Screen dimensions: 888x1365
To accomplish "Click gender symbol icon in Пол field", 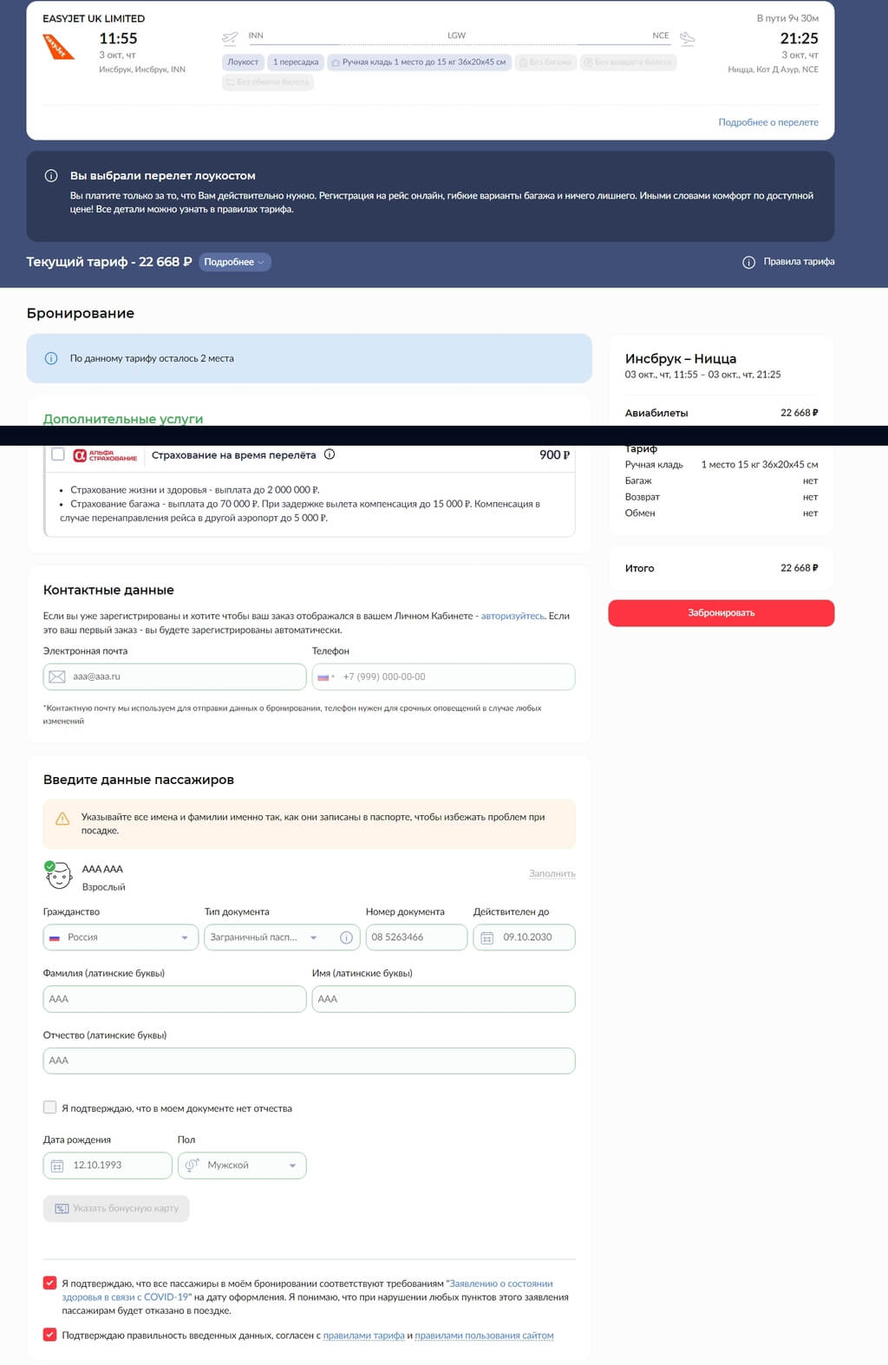I will [x=193, y=1165].
